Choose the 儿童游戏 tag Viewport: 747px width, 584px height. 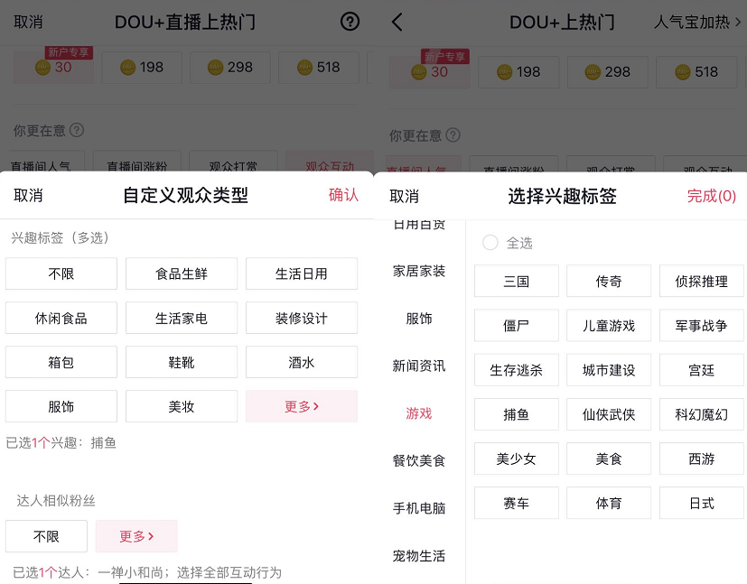click(x=609, y=326)
